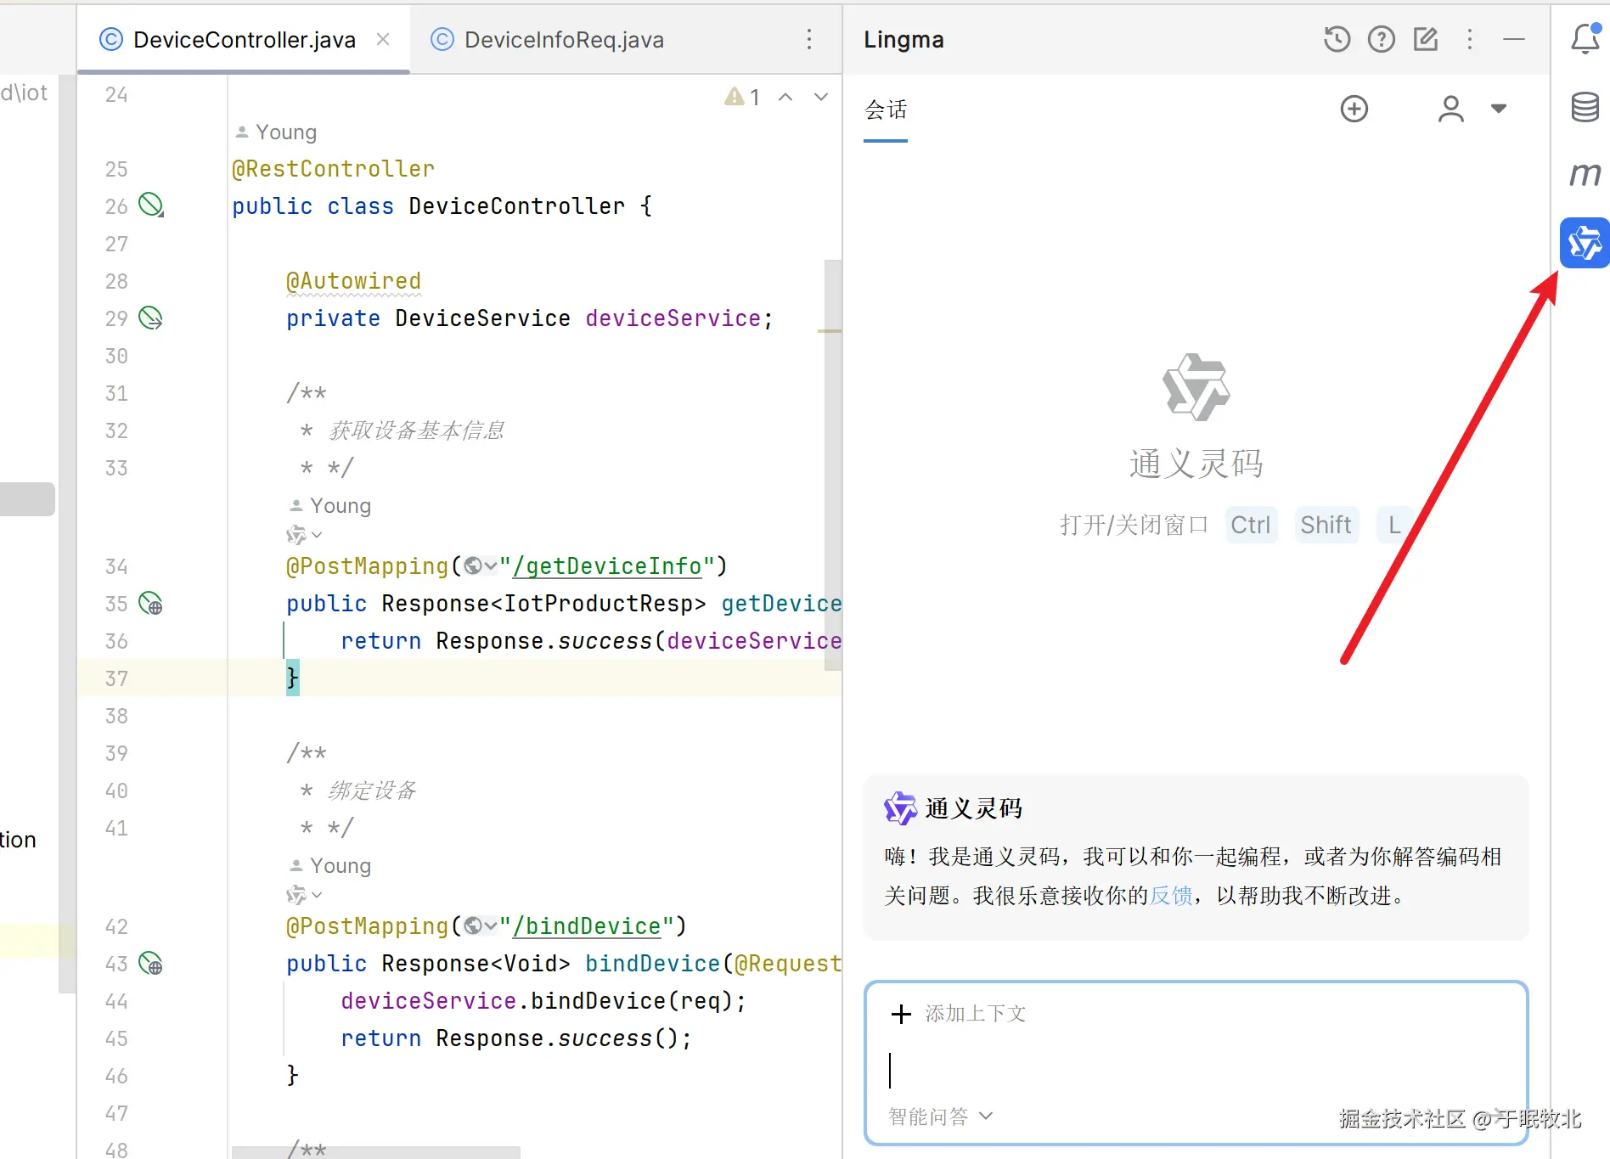Toggle the Tongyi Lingma sidebar icon
1610x1159 pixels.
[1585, 243]
